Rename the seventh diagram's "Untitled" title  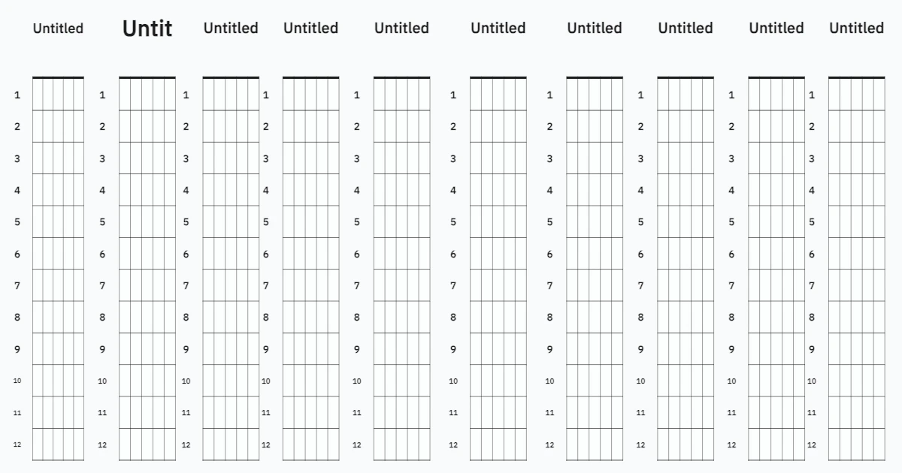594,28
